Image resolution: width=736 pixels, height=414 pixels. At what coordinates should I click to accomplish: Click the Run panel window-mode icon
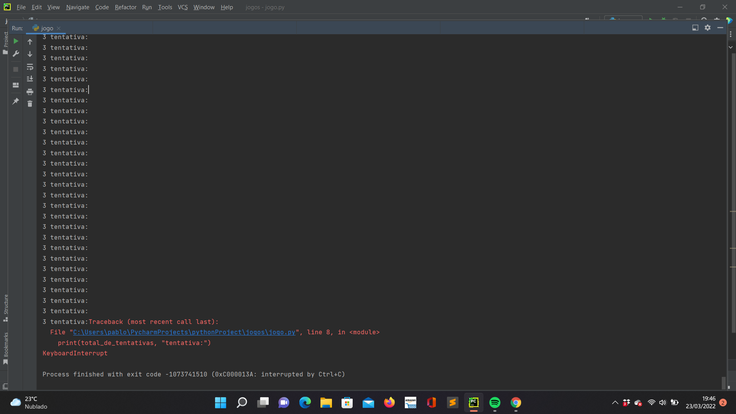[x=695, y=28]
